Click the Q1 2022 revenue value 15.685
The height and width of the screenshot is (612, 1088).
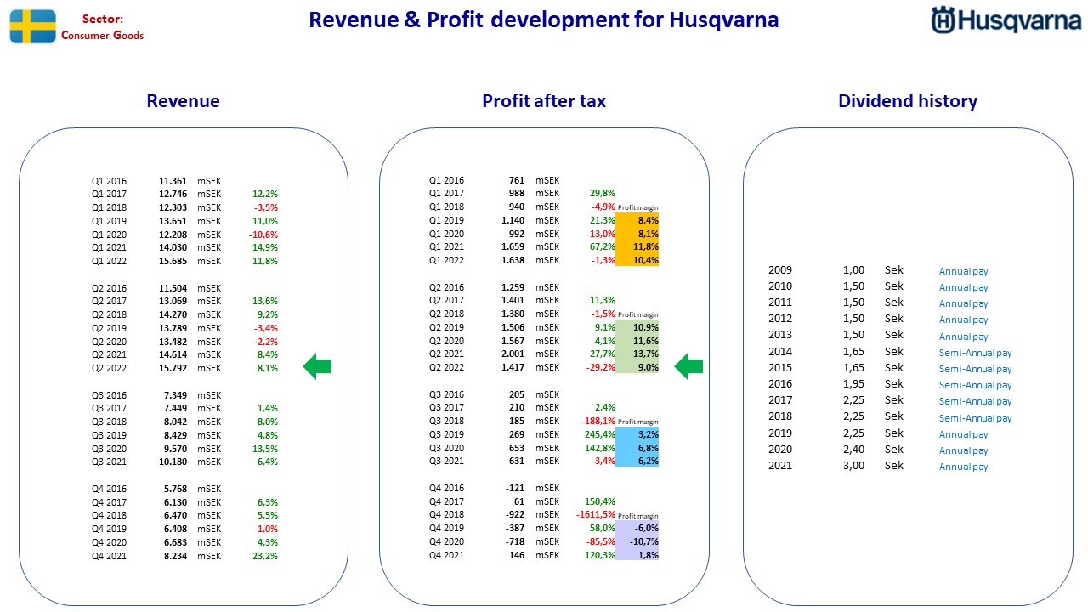(x=173, y=261)
